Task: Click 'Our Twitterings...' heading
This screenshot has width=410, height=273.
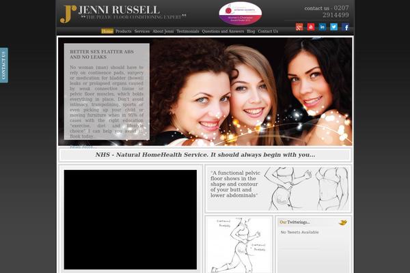Action: pos(295,222)
